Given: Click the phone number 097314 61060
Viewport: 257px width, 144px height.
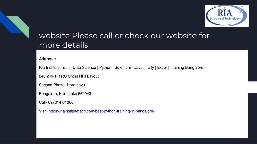Looking at the screenshot, I should coord(61,102).
